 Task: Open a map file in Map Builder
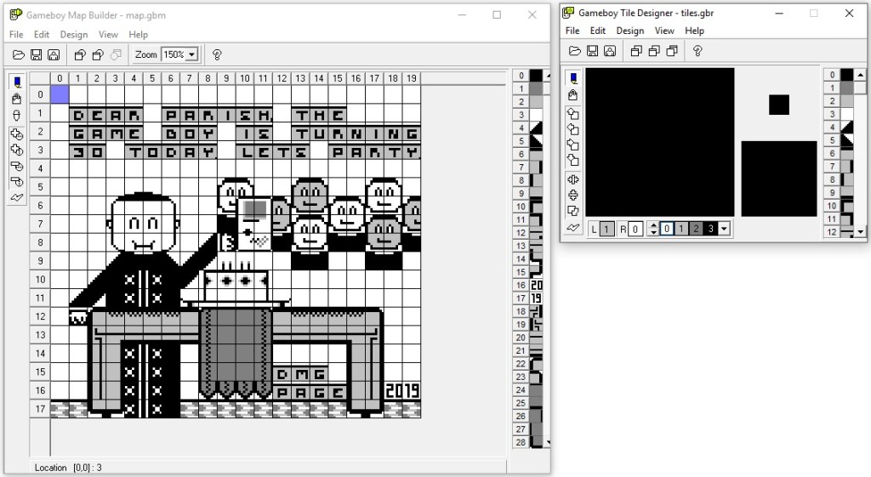click(x=19, y=54)
